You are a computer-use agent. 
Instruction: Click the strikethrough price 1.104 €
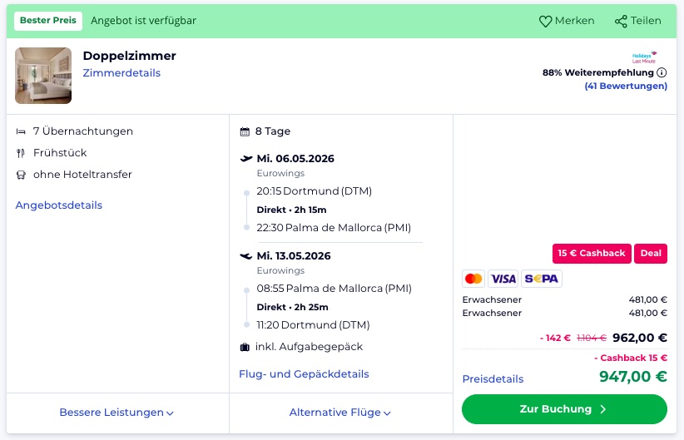point(592,338)
